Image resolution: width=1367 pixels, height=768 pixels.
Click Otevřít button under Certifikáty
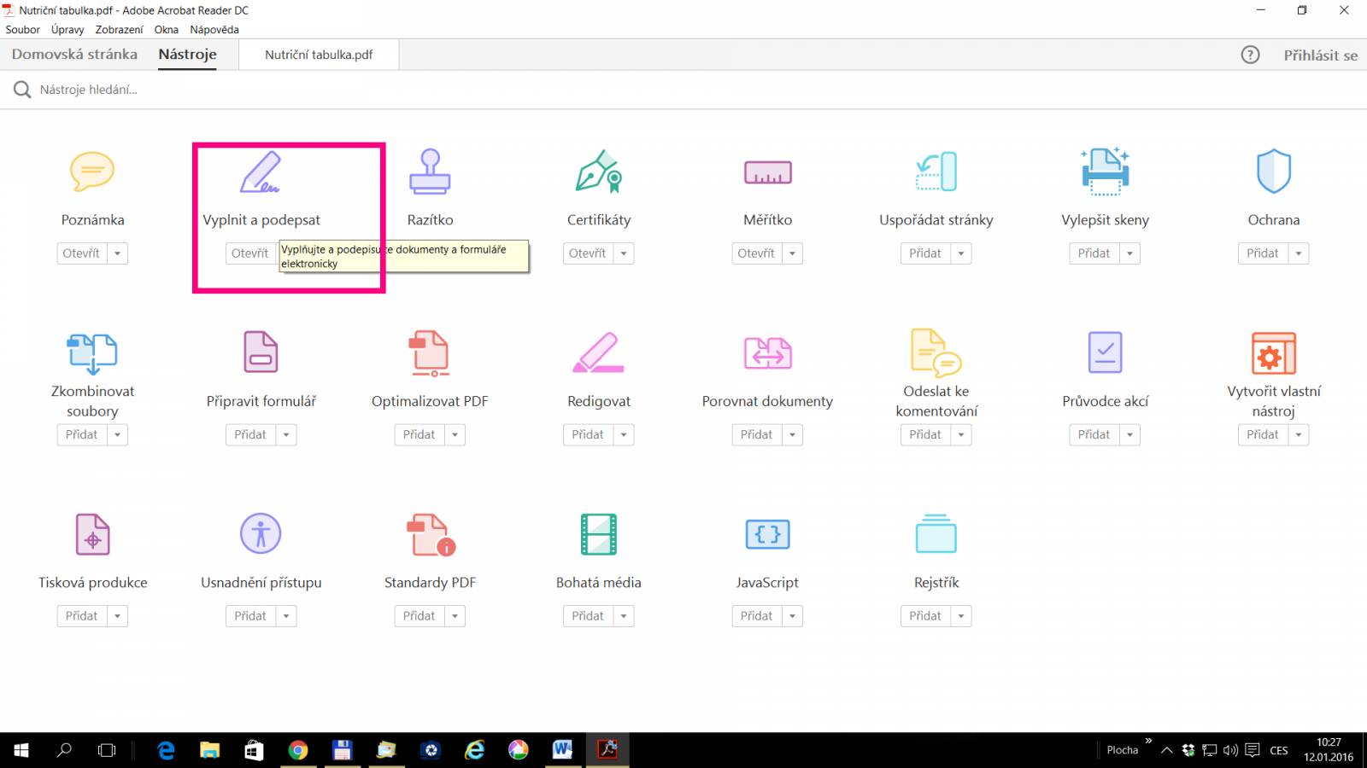pos(588,253)
